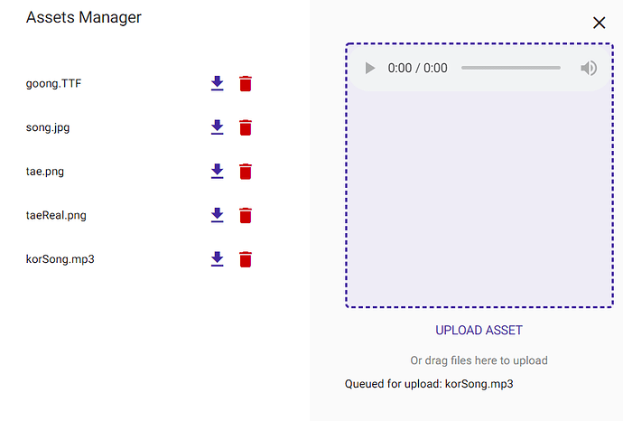Download the korSong.mp3 audio file
This screenshot has width=623, height=421.
217,259
